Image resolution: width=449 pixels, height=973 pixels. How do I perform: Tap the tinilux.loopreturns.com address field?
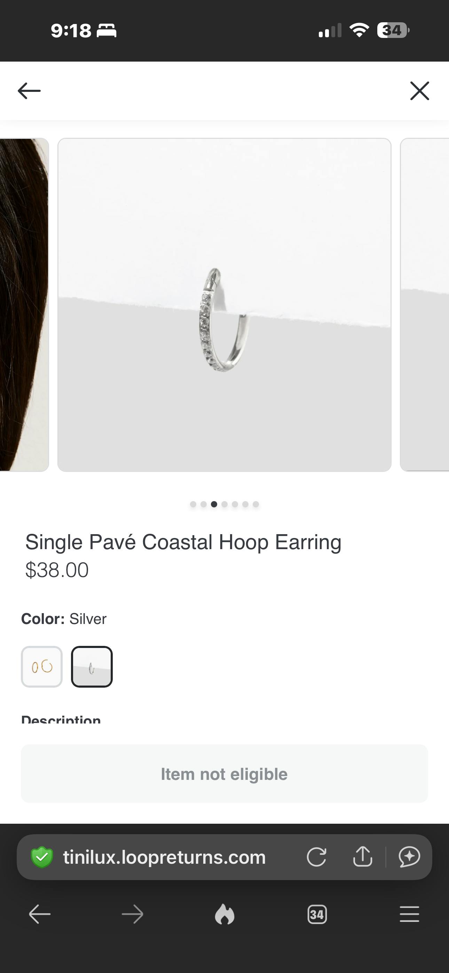pos(164,857)
